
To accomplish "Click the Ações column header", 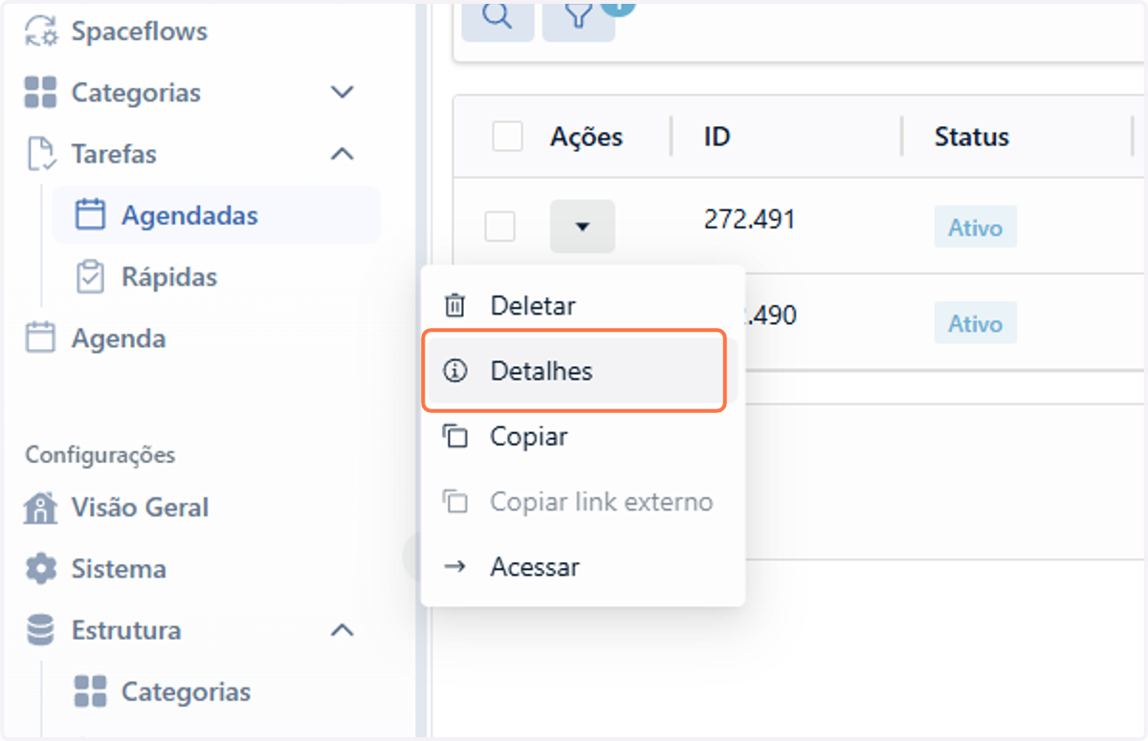I will (x=586, y=137).
